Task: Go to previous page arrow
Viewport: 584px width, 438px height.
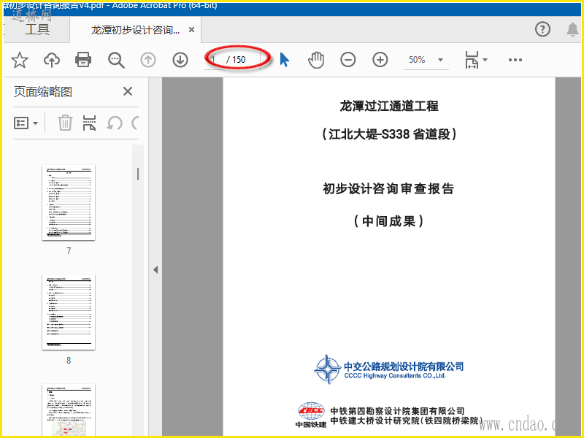Action: (x=148, y=60)
